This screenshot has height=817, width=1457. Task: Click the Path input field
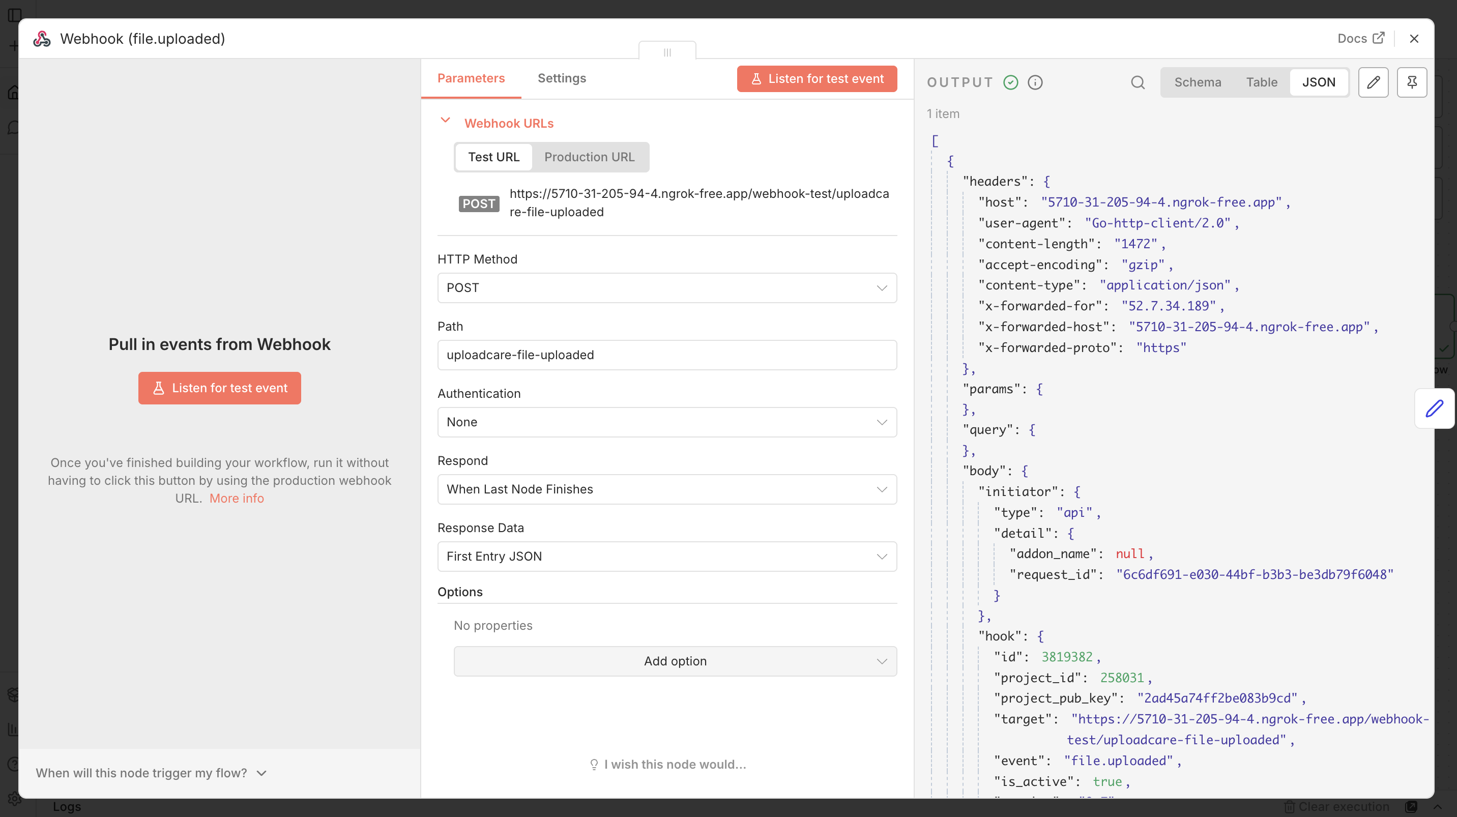(x=667, y=355)
